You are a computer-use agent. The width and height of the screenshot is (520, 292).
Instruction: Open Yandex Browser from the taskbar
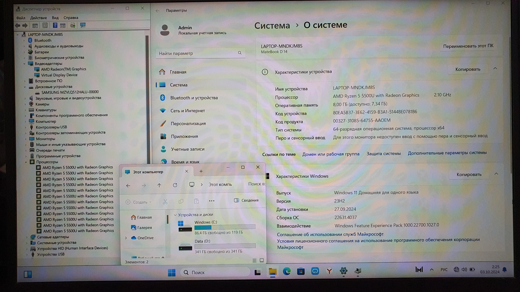tap(329, 271)
